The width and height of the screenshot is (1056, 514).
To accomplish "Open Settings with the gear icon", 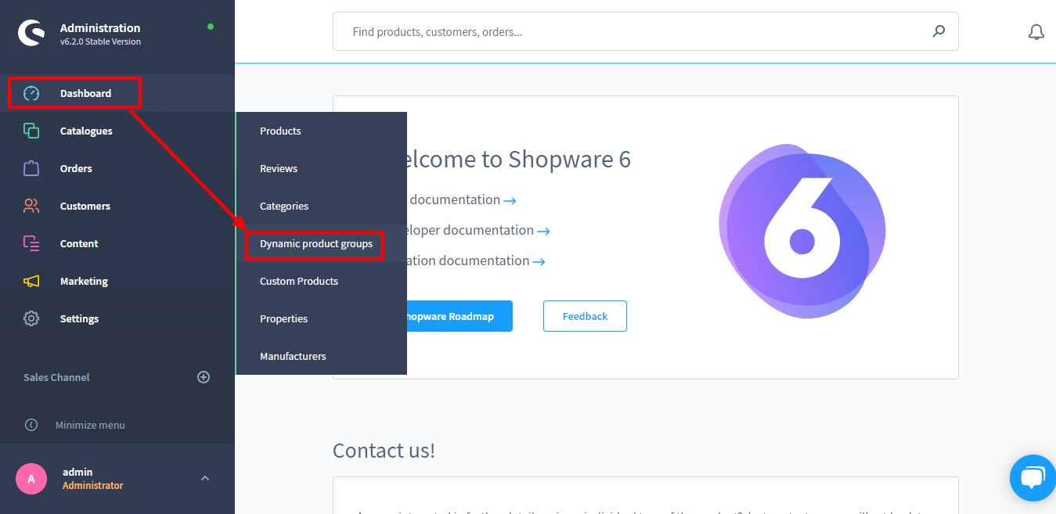I will pos(31,318).
